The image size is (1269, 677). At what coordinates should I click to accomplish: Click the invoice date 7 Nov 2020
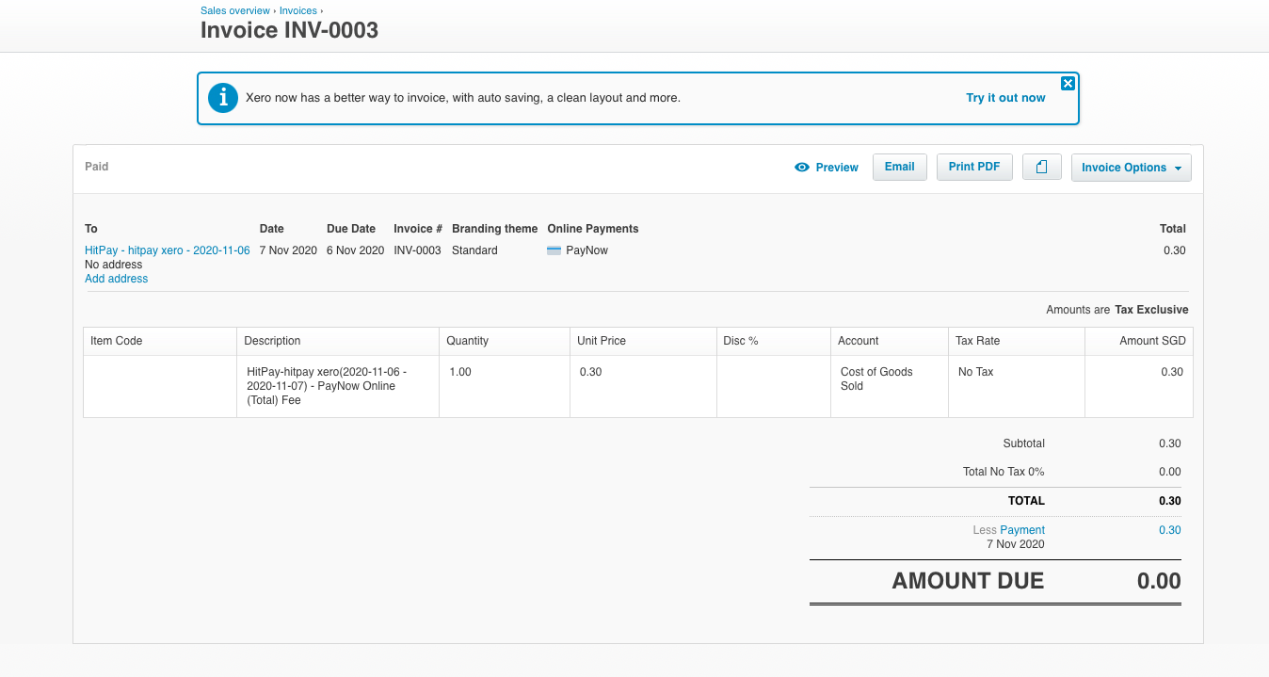(x=288, y=250)
